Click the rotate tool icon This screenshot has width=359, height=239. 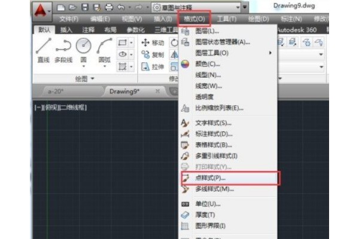[174, 42]
